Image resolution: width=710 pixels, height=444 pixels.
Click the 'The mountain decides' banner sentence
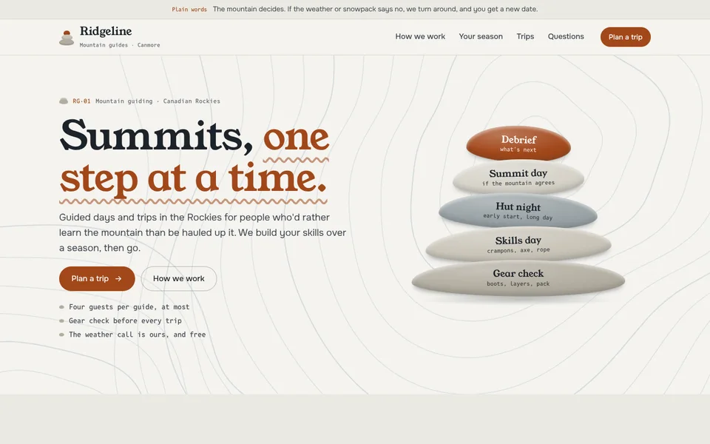click(x=376, y=9)
